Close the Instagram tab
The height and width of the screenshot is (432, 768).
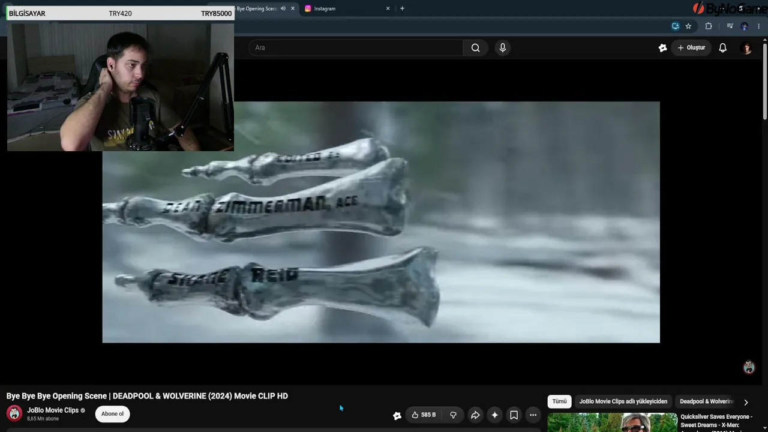[388, 8]
